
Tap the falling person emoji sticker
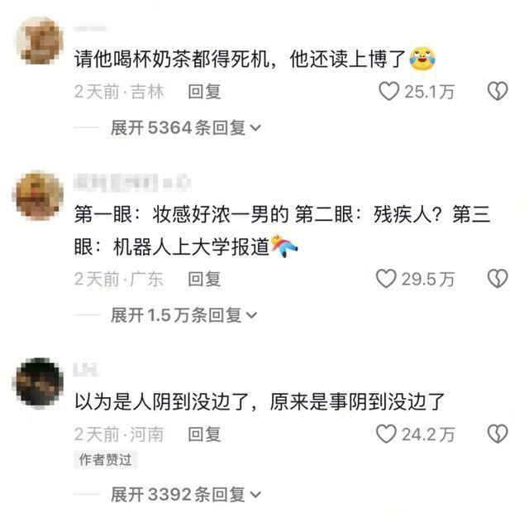284,246
